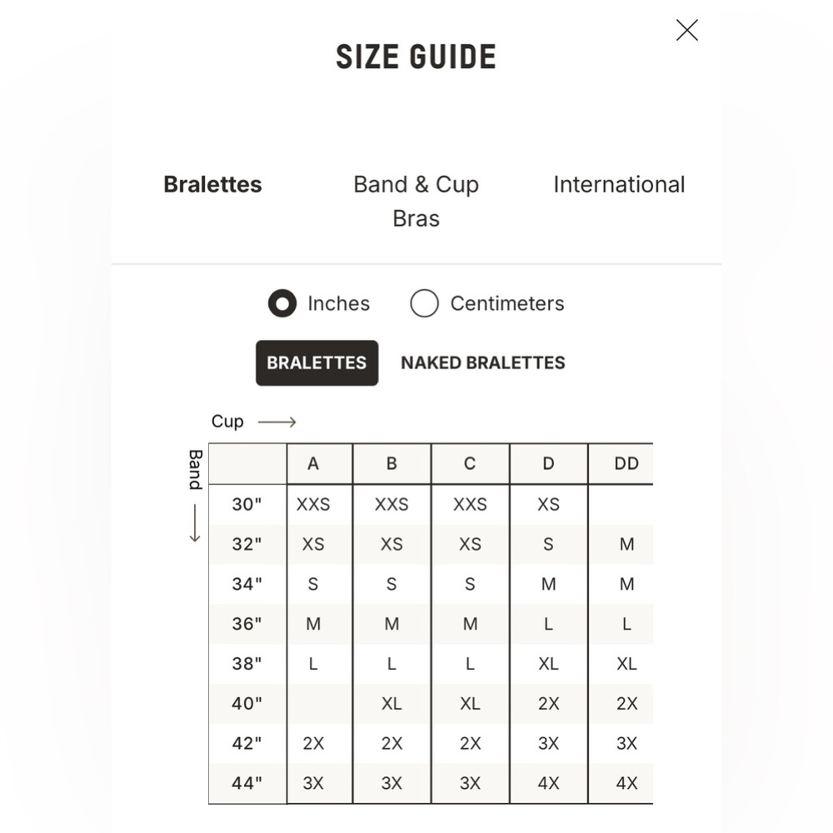Select the Inches radio button

pos(282,303)
